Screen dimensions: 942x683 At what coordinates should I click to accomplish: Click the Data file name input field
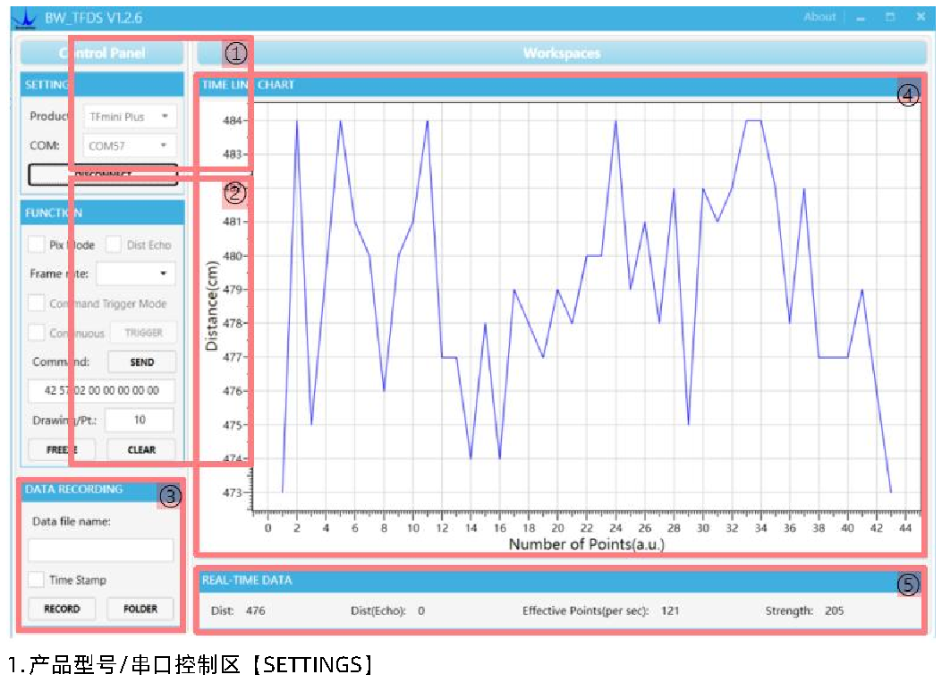(101, 551)
